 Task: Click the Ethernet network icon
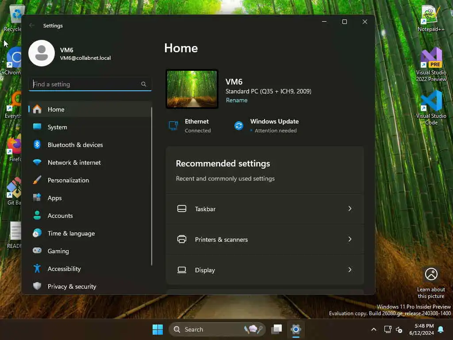click(x=173, y=126)
